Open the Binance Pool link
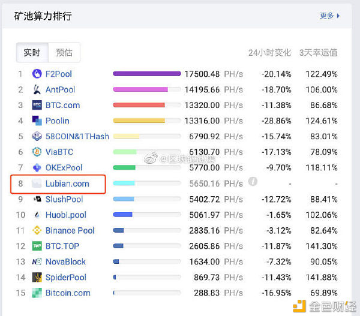This screenshot has width=360, height=316. tap(70, 230)
